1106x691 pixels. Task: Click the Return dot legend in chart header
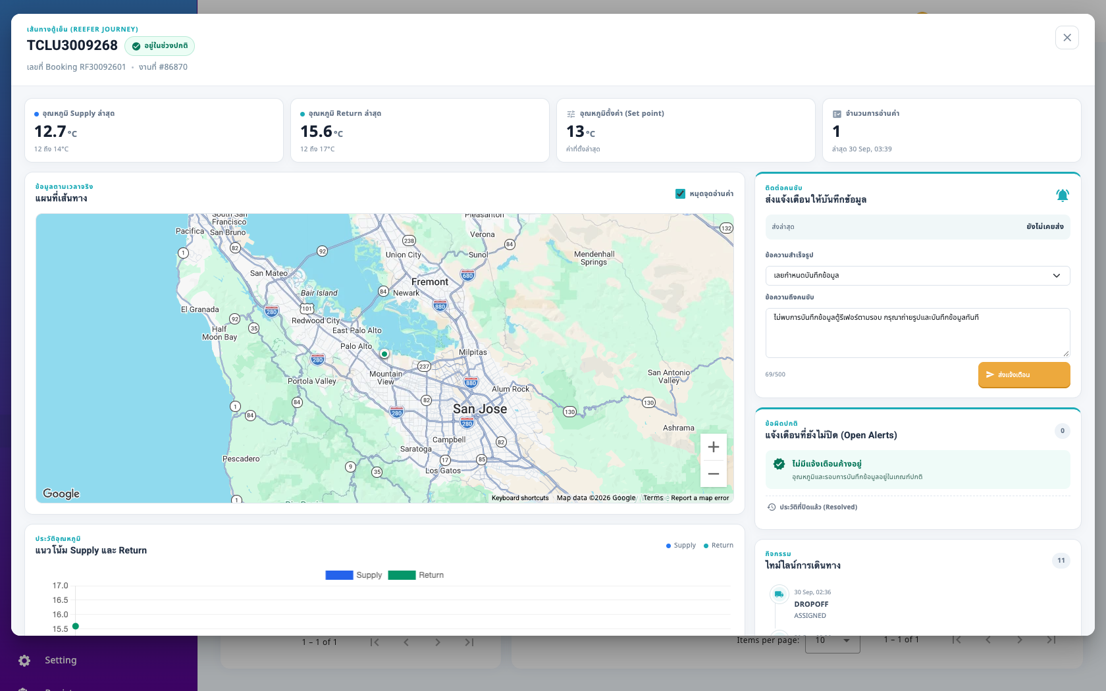(x=718, y=546)
